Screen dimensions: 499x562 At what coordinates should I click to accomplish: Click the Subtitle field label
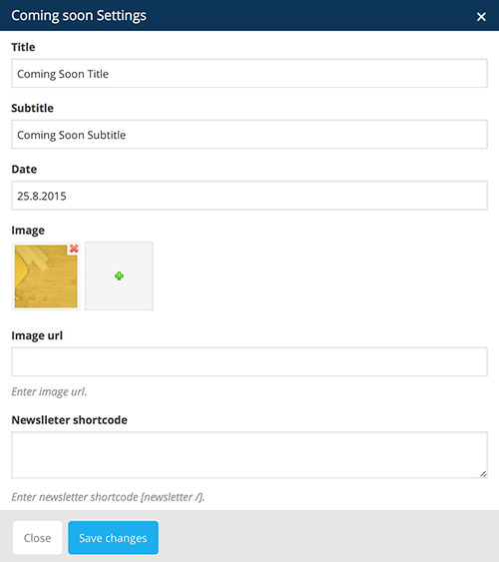33,108
